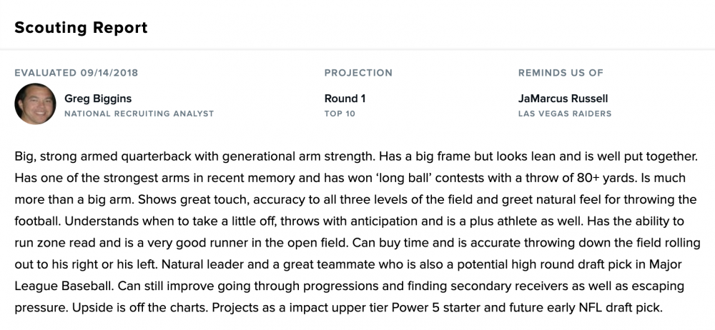Click the Top 10 projection subtext
The width and height of the screenshot is (715, 330).
[x=340, y=114]
